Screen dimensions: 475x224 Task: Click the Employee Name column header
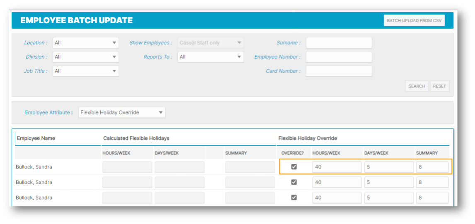36,138
